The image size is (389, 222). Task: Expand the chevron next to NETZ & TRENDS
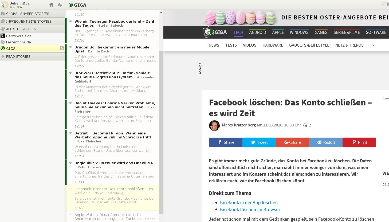tap(373, 45)
